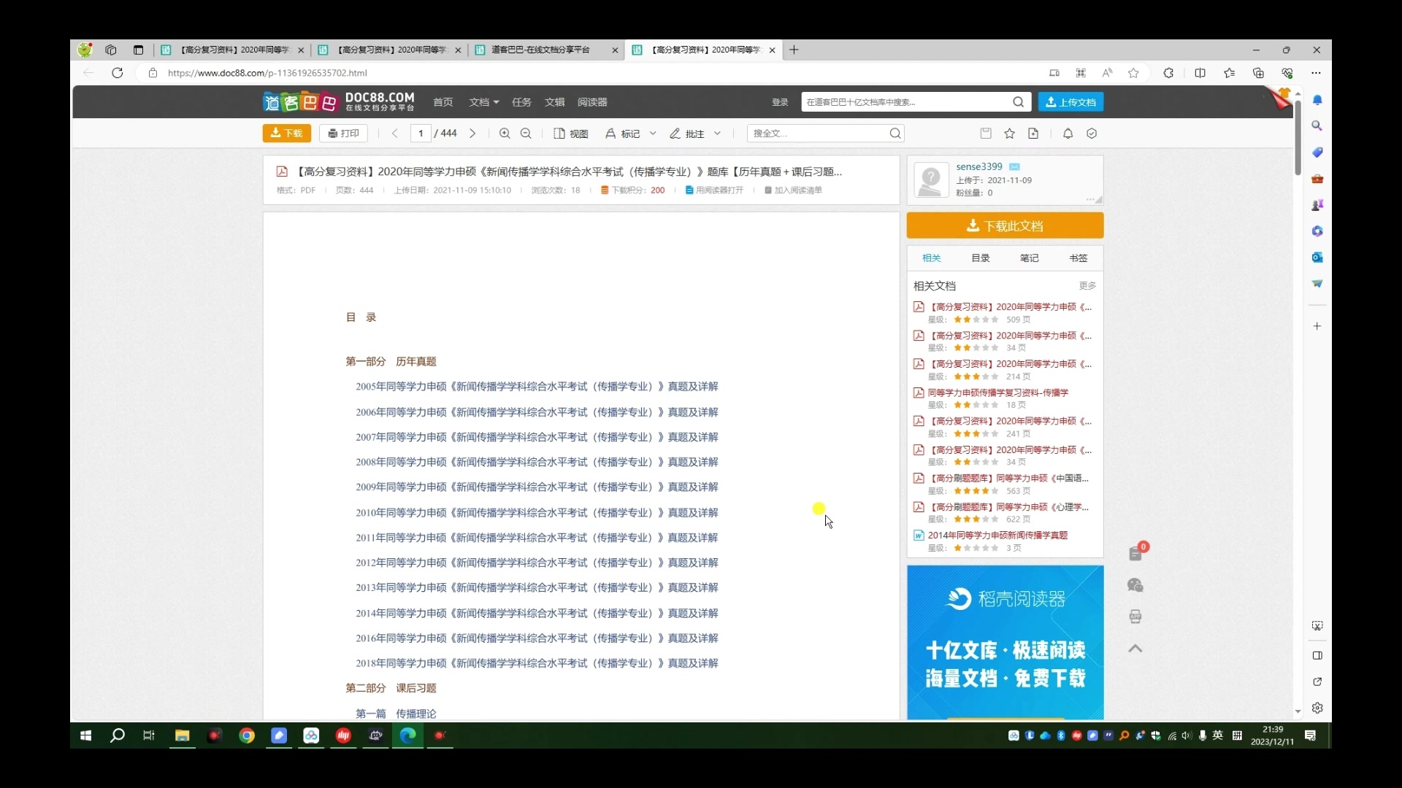Open browser extensions puzzle icon
The width and height of the screenshot is (1402, 788).
(1168, 73)
